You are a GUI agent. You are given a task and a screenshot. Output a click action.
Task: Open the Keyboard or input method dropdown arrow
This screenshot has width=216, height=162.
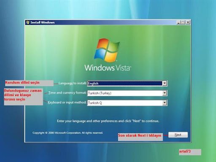click(165, 103)
